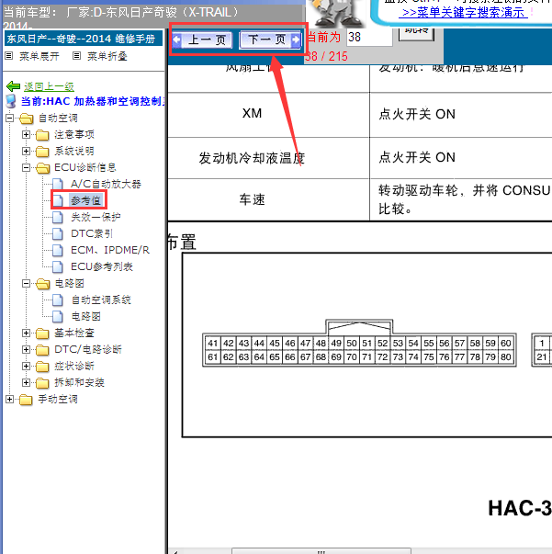Expand the 拆卸和安装 folder
The image size is (552, 554).
click(26, 382)
